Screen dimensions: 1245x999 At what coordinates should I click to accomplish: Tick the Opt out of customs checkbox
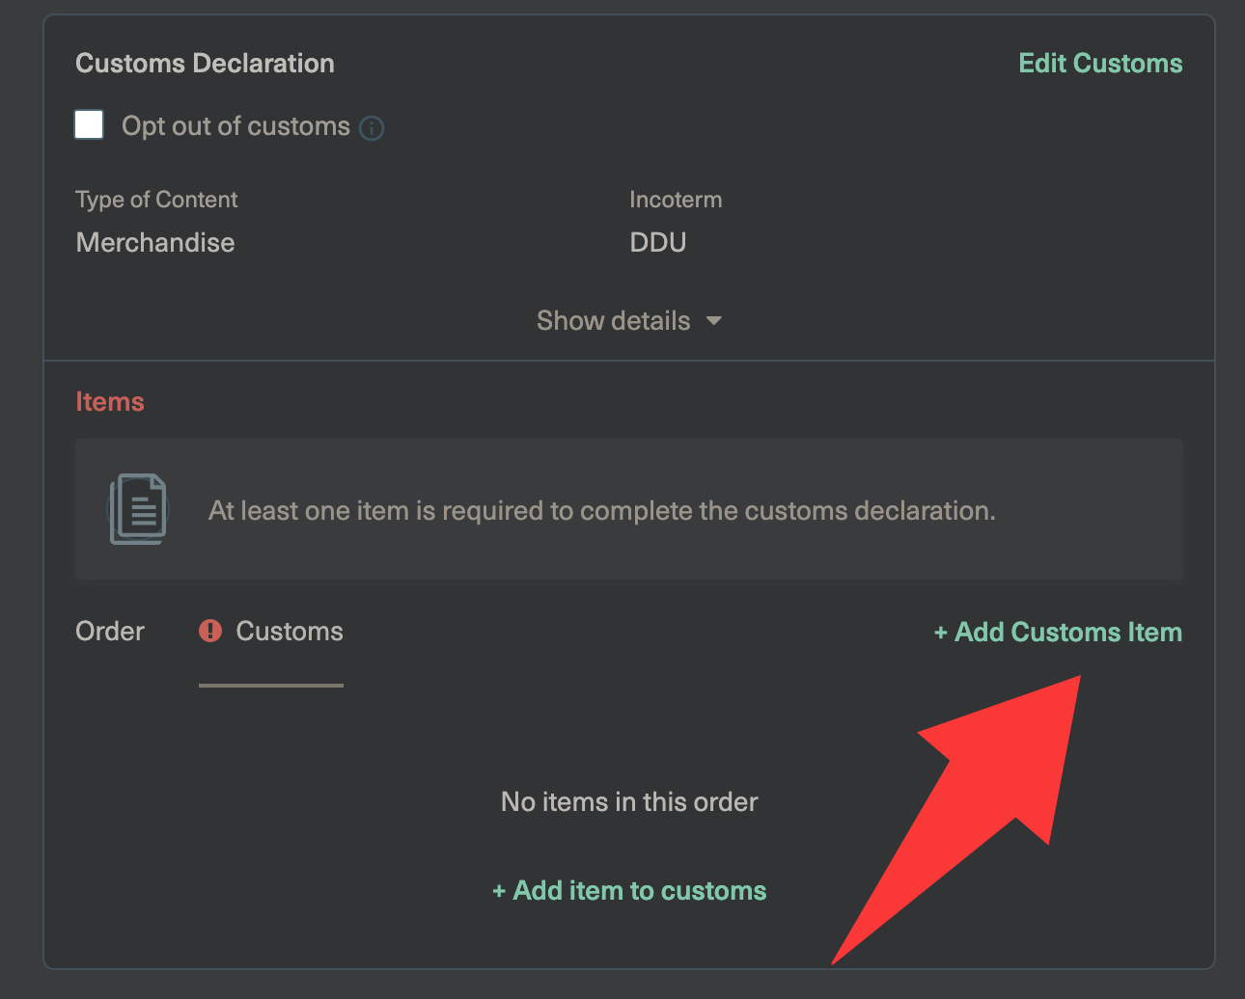(x=90, y=124)
